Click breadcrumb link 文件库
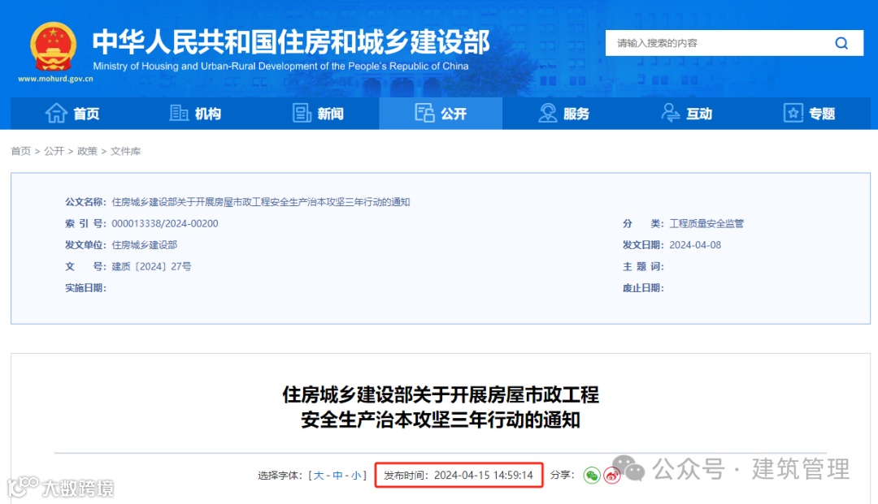The height and width of the screenshot is (504, 878). coord(125,151)
